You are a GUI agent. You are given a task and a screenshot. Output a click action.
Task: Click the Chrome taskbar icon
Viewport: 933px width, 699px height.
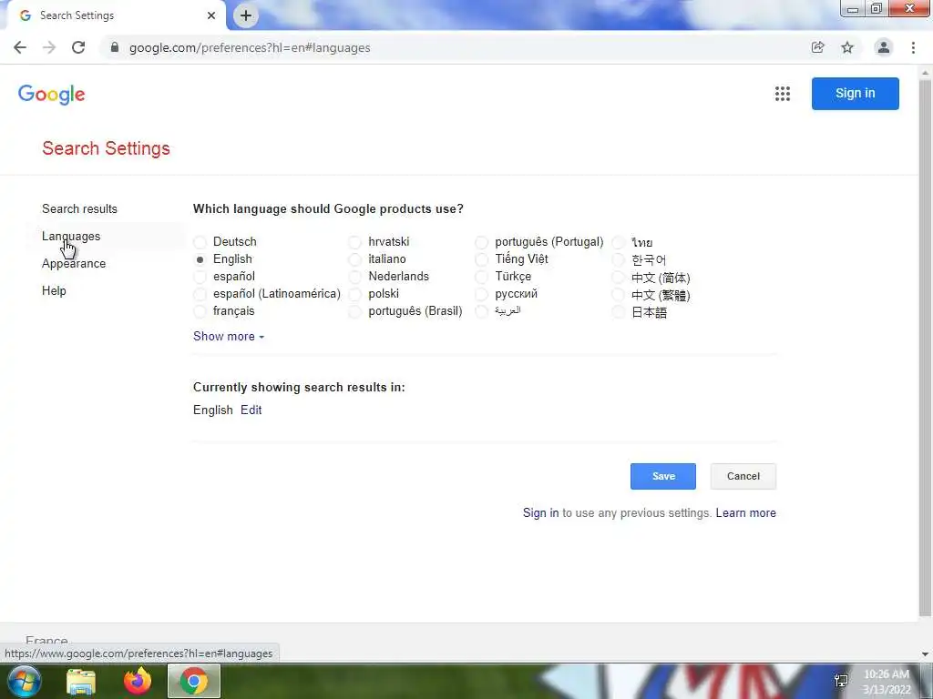click(194, 681)
